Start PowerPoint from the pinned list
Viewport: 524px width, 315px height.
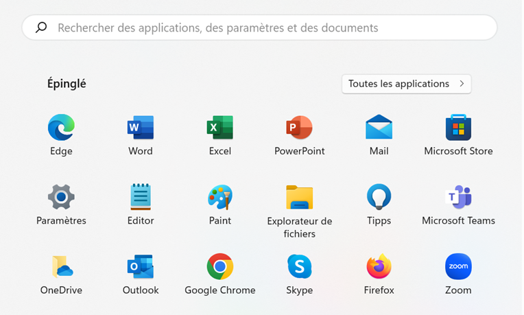(299, 128)
